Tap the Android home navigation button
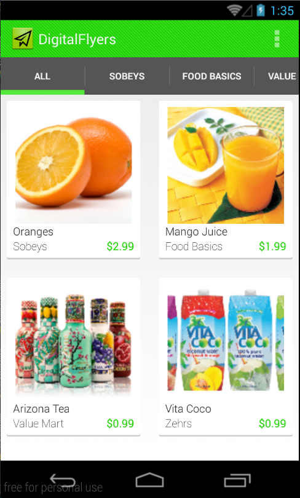Viewport: 300px width, 498px height. 149,480
